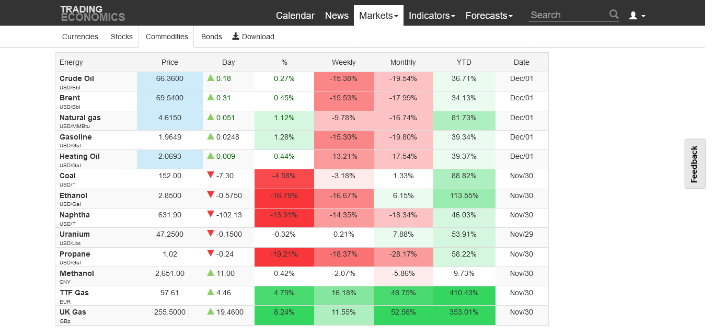Open the Natural gas commodity link
This screenshot has width=714, height=336.
tap(80, 118)
